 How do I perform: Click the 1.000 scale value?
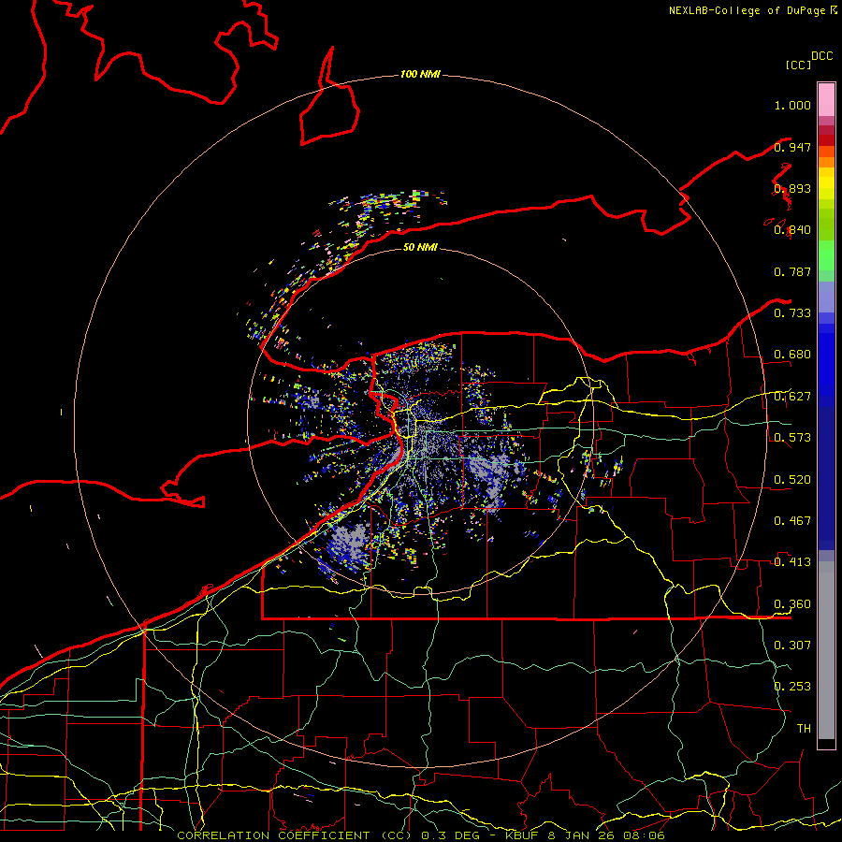click(792, 105)
